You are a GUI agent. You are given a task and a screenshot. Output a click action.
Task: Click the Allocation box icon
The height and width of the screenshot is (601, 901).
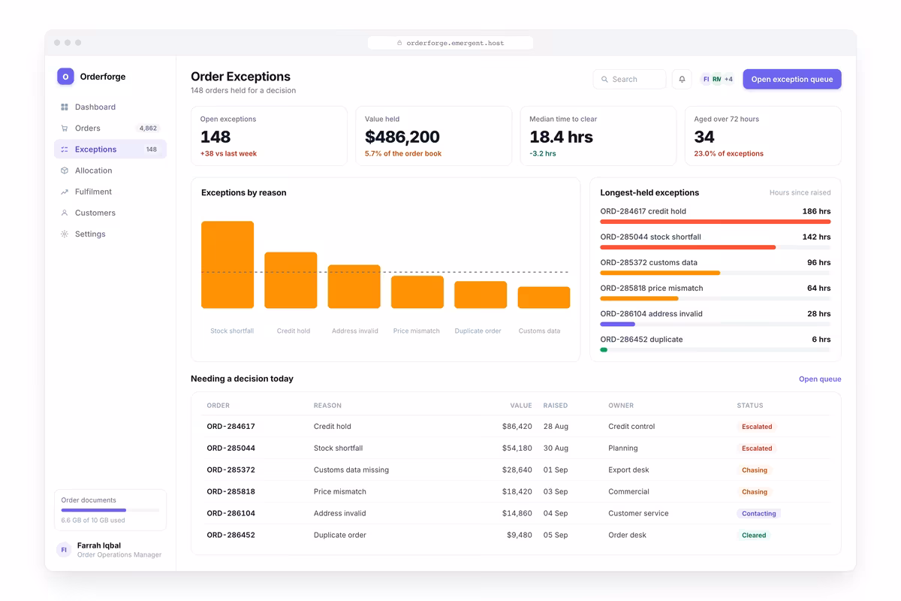65,171
